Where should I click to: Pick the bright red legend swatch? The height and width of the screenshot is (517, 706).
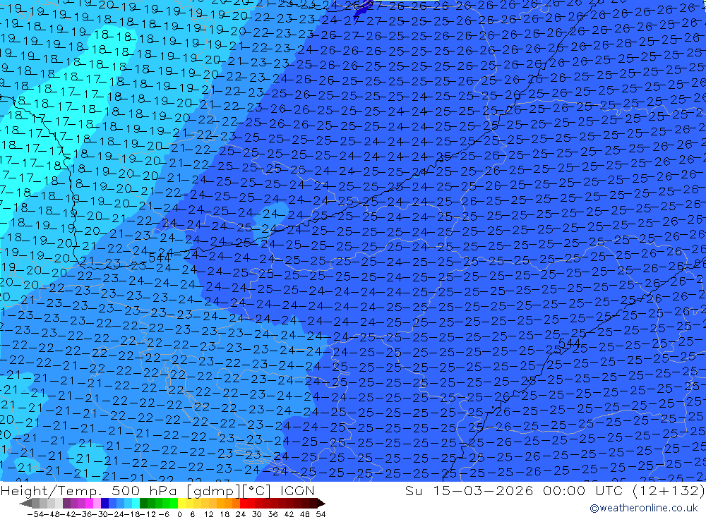tap(244, 503)
